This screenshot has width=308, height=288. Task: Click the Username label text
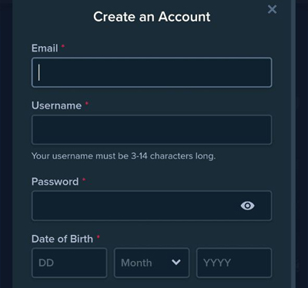coord(56,105)
